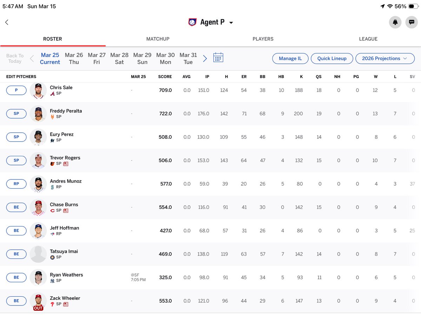Tap Andres Munoz's RP slot button
The width and height of the screenshot is (421, 316).
[x=16, y=184]
